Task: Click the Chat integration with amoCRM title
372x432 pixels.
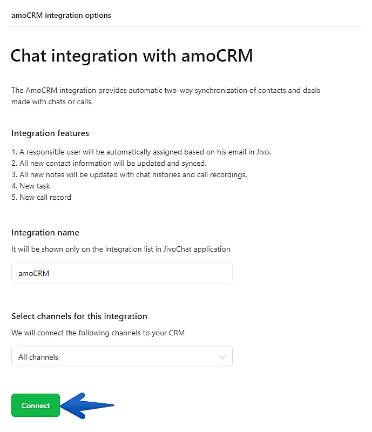Action: pos(132,56)
